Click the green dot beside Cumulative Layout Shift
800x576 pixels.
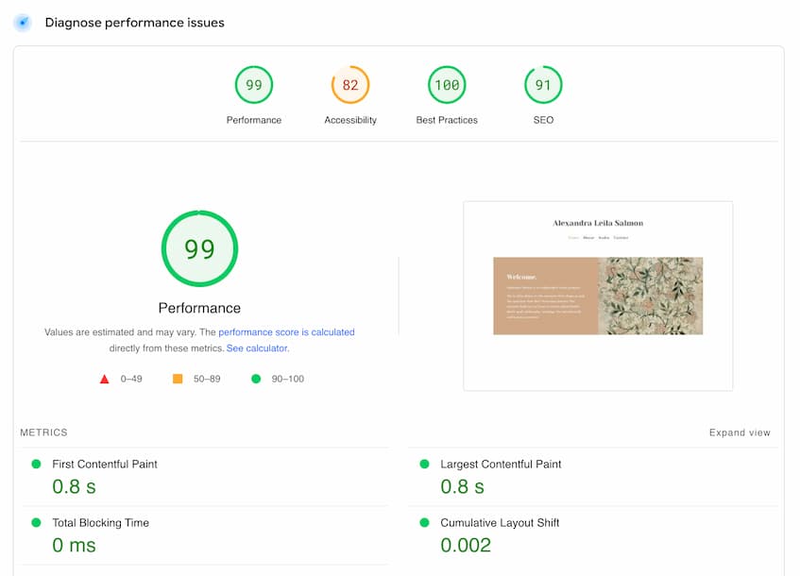point(424,522)
